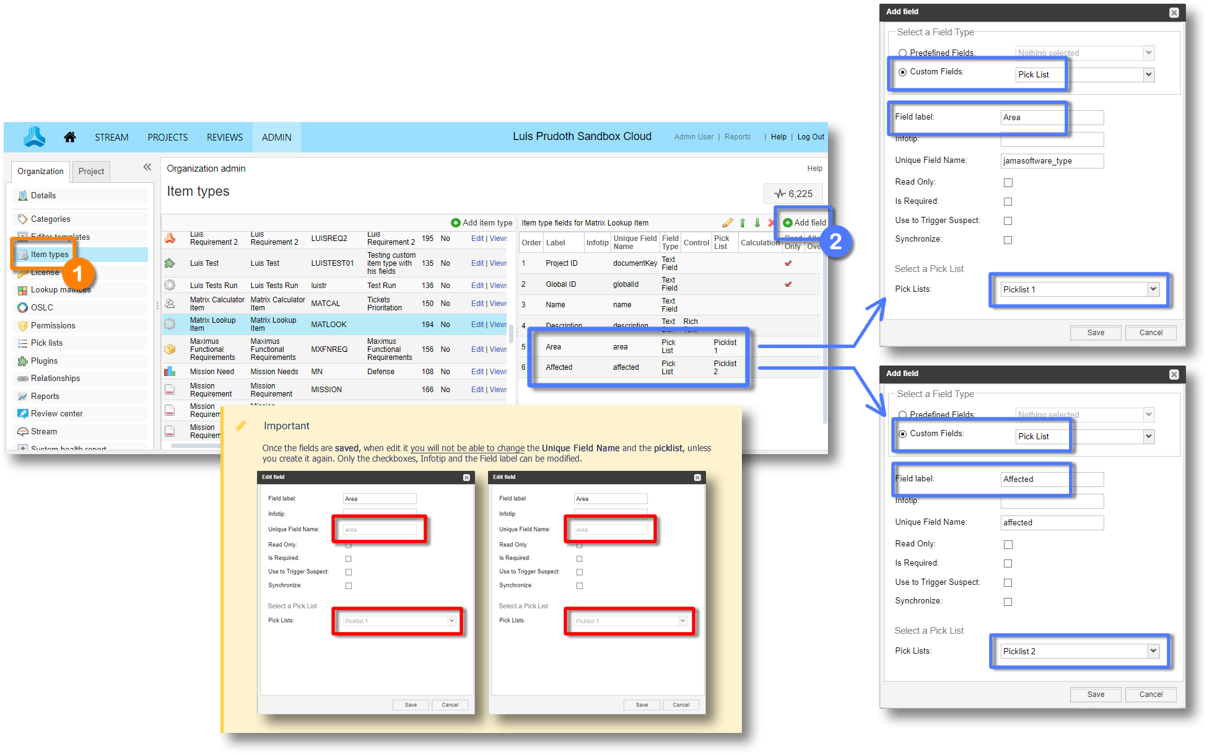Open the ADMIN menu
Image resolution: width=1207 pixels, height=754 pixels.
(276, 138)
